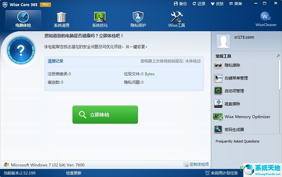Open the 菜单 main menu
The height and width of the screenshot is (177, 282).
pyautogui.click(x=236, y=4)
